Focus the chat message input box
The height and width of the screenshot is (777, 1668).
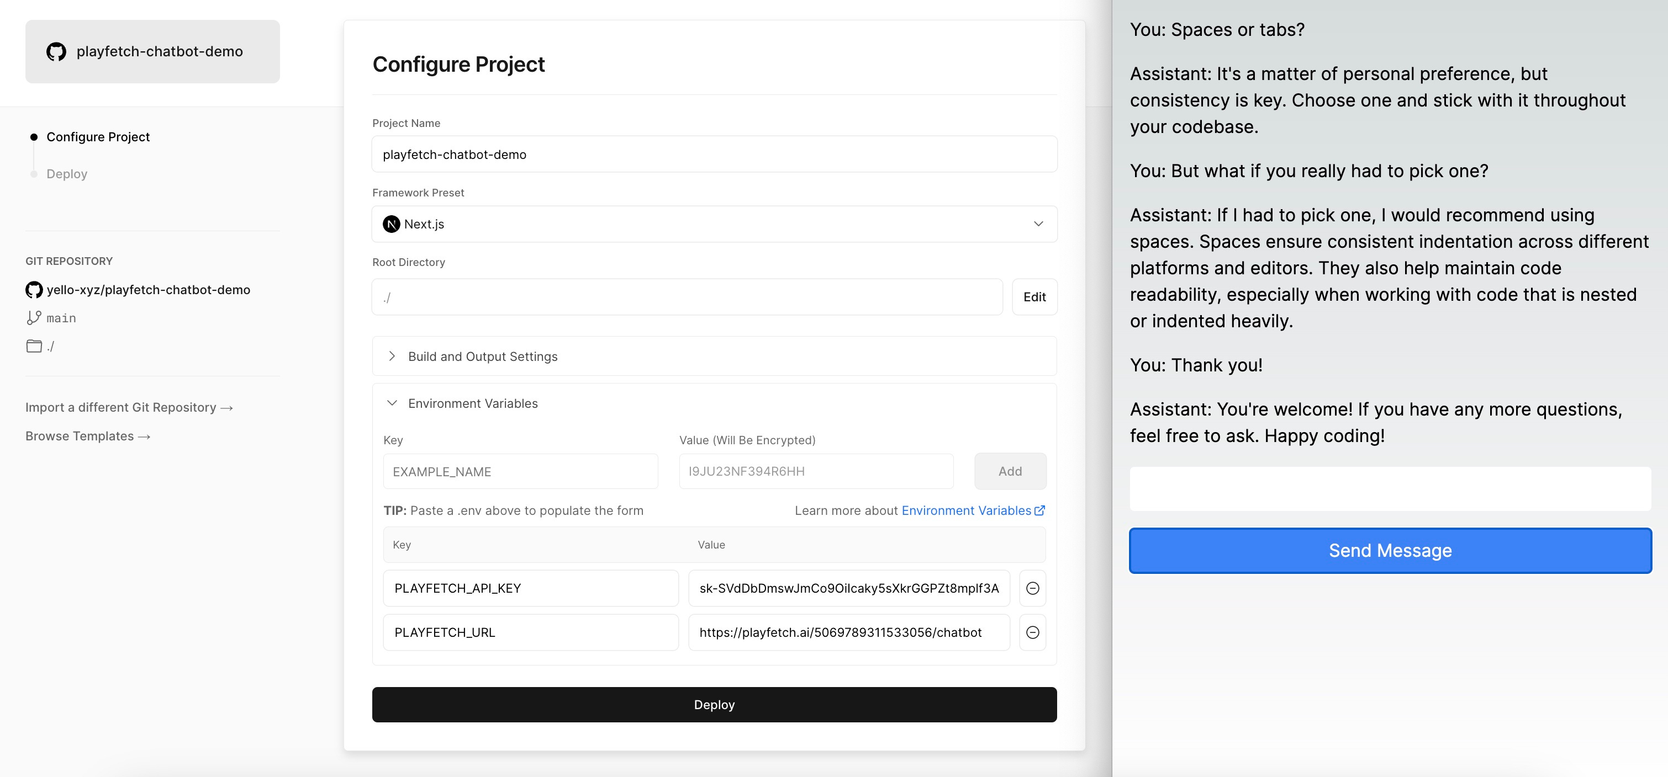coord(1390,489)
